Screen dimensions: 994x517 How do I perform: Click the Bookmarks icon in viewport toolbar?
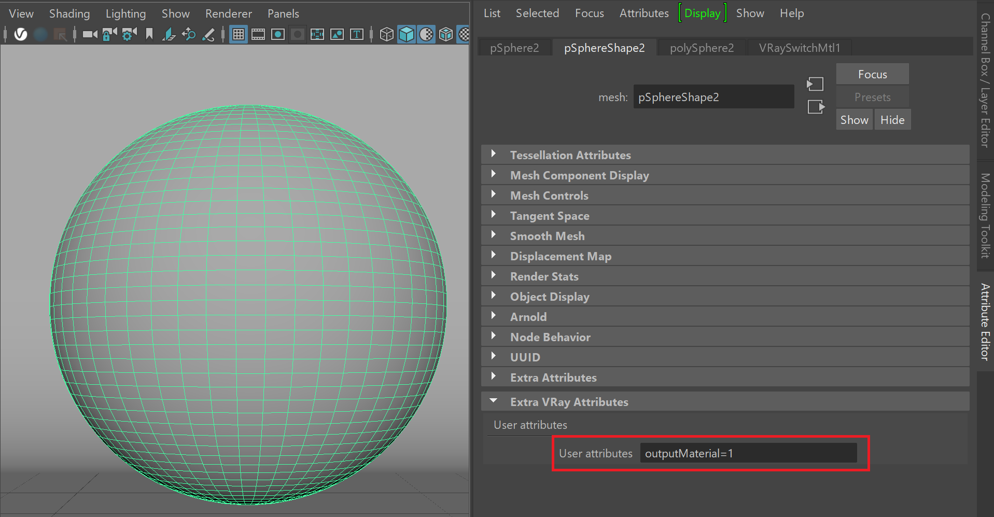149,34
